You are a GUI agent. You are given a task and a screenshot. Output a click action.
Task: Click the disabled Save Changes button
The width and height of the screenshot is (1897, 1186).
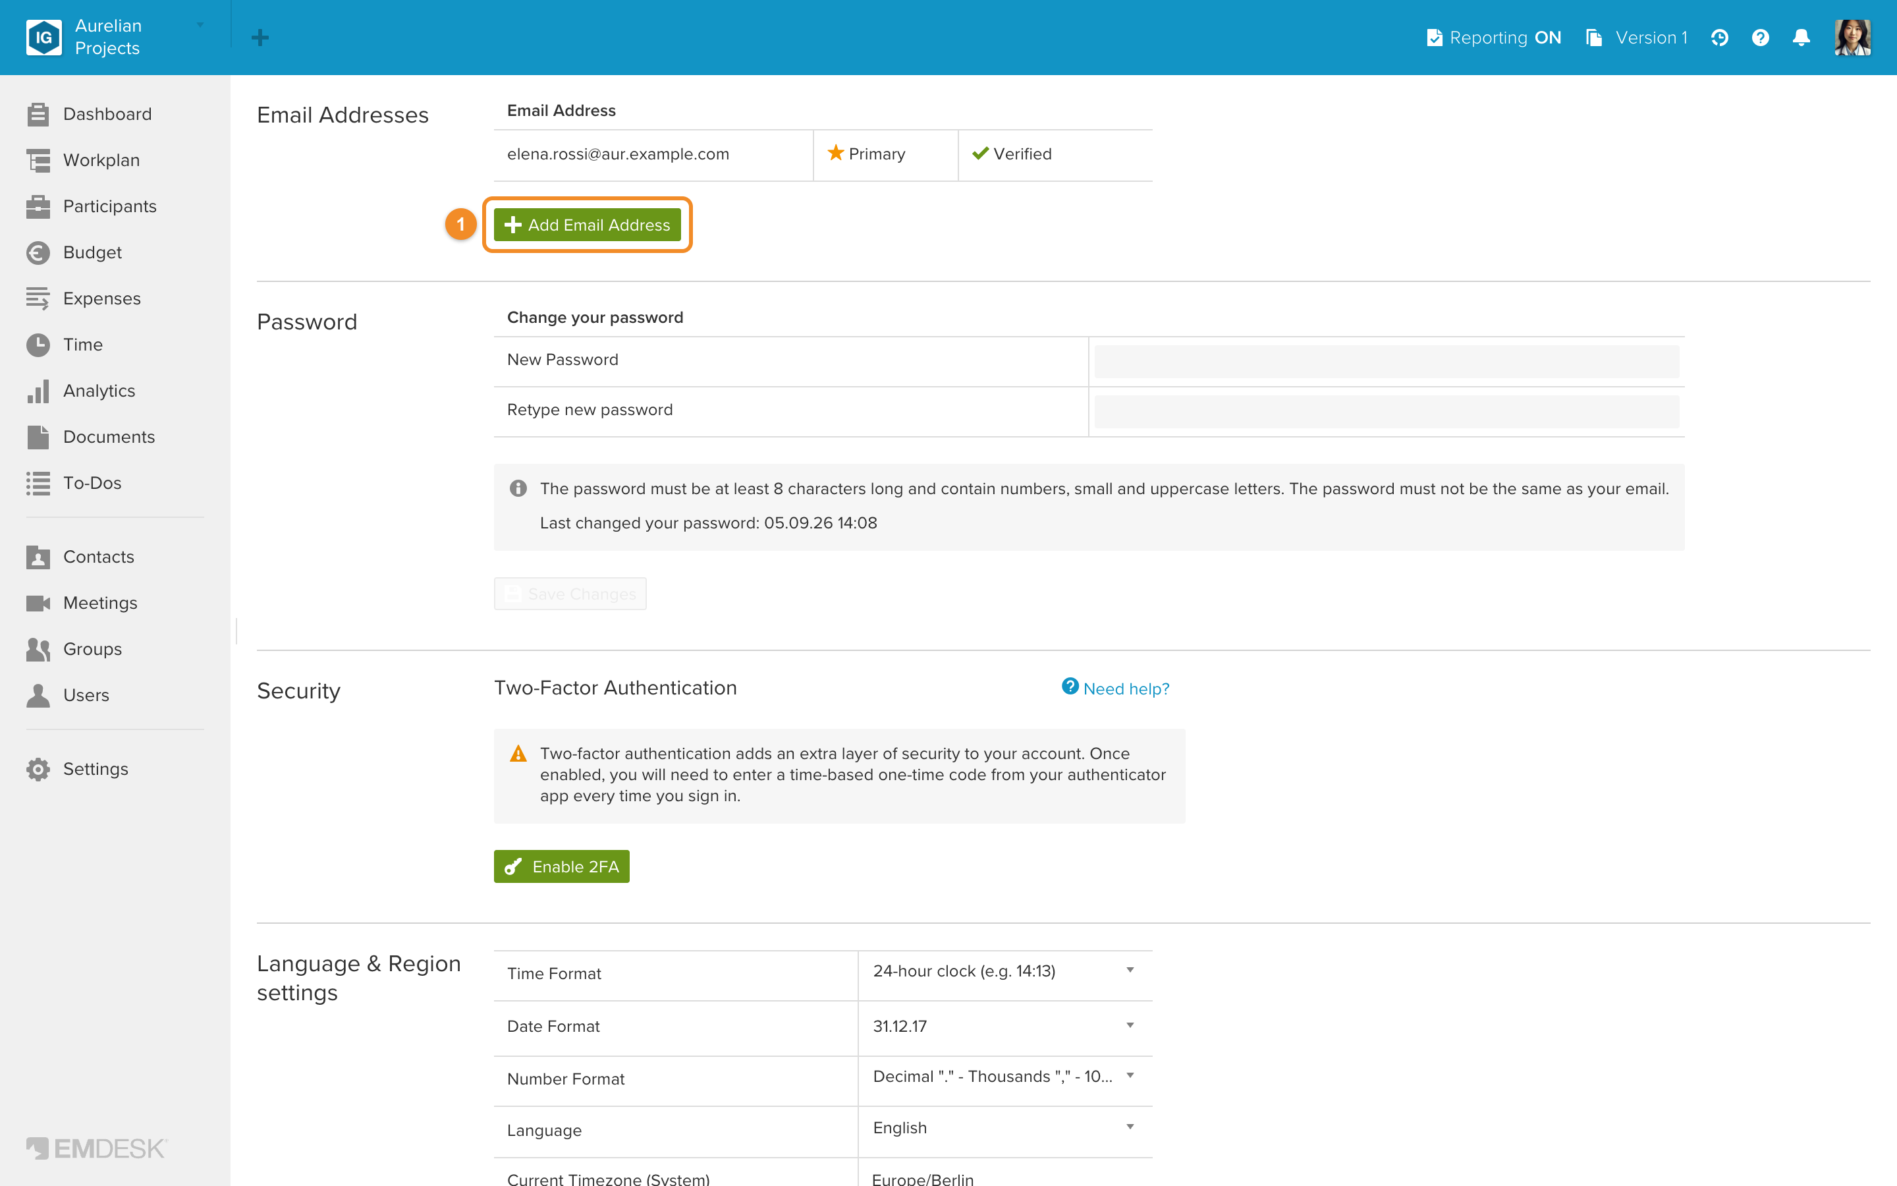click(570, 594)
